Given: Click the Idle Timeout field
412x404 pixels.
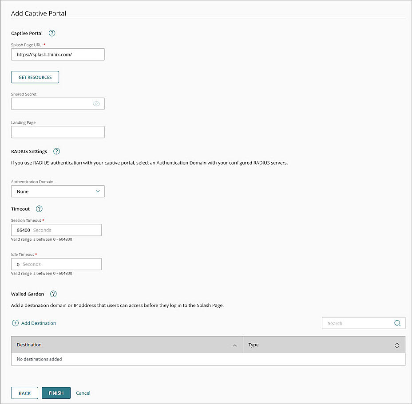Looking at the screenshot, I should click(56, 264).
